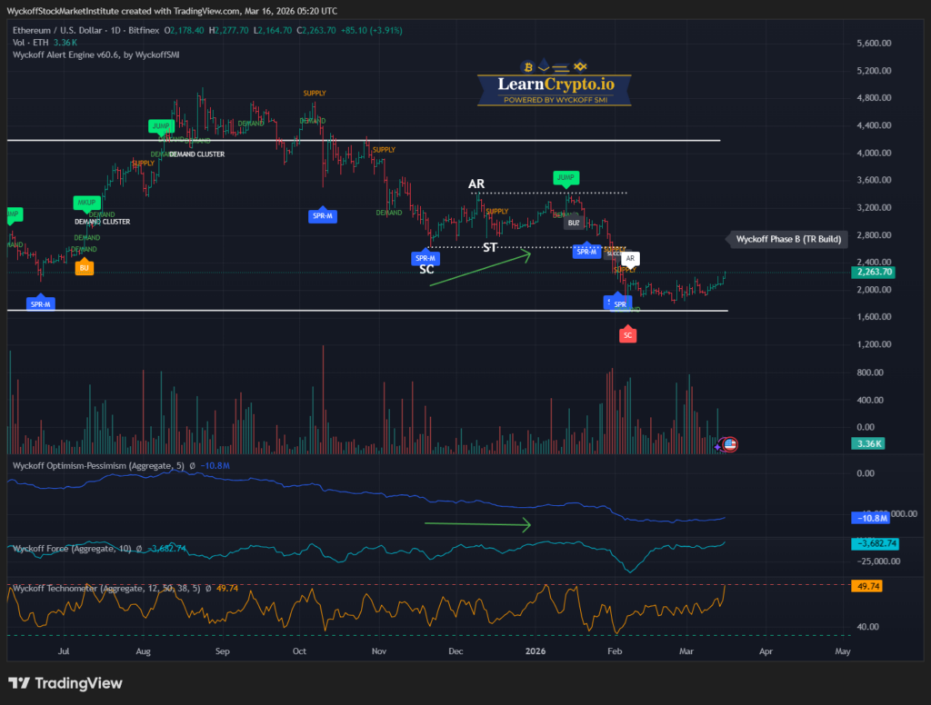Image resolution: width=931 pixels, height=705 pixels.
Task: Click the red SC alert badge under February candles
Action: pos(627,334)
